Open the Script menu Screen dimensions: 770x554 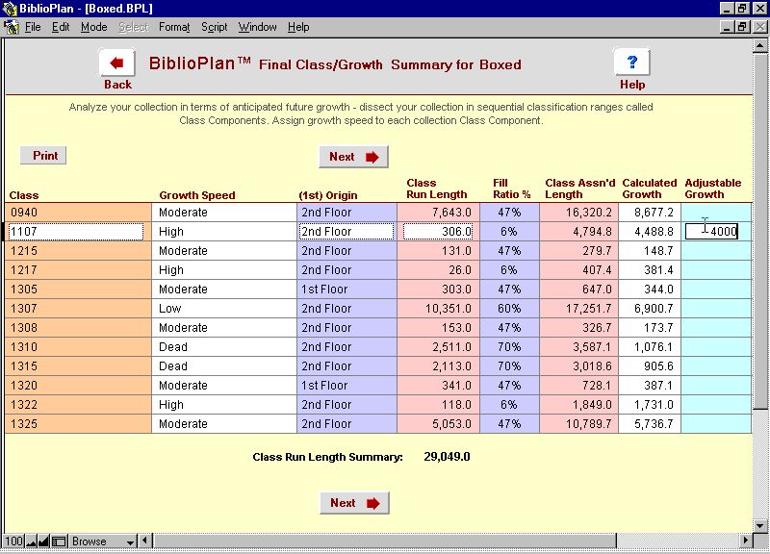coord(214,27)
